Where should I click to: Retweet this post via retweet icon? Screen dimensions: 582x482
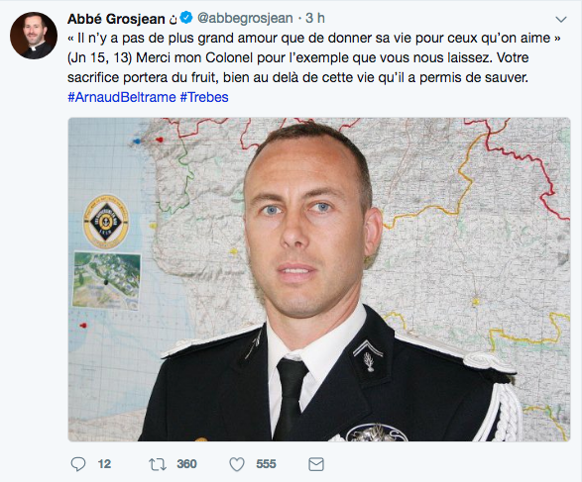click(x=158, y=464)
